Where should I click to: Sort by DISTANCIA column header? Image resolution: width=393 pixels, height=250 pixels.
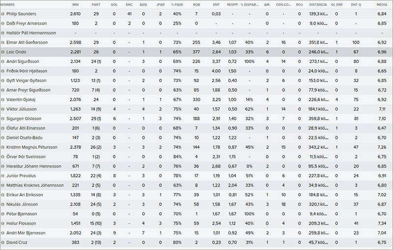point(318,4)
